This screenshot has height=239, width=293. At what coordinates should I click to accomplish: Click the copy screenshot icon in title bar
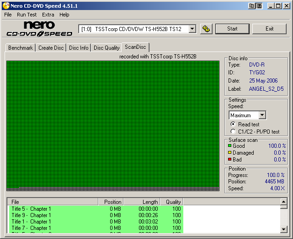(252, 6)
